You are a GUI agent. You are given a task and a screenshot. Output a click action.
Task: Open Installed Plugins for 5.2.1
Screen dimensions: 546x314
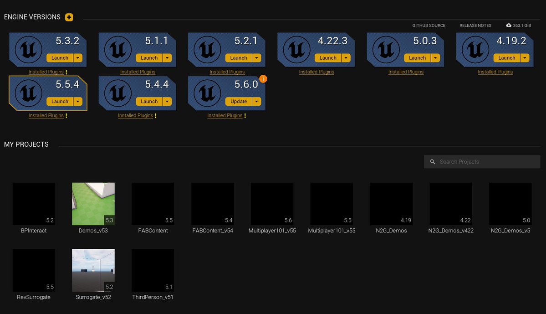click(227, 72)
